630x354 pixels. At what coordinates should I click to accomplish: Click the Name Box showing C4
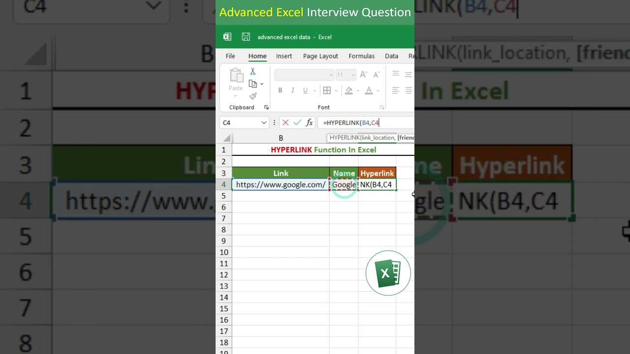240,122
